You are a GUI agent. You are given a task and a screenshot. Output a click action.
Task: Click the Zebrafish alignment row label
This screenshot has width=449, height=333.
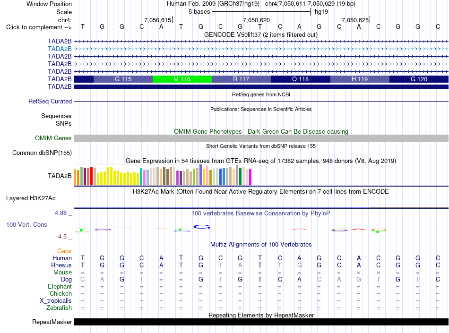tap(59, 308)
